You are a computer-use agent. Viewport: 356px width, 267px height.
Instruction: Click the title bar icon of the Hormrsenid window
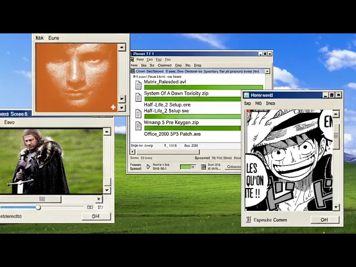tap(246, 95)
